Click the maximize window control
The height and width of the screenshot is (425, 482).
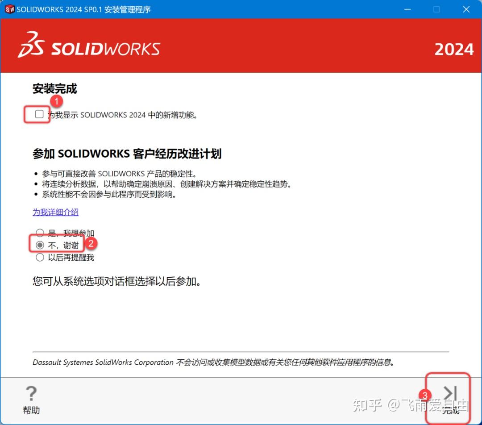436,9
